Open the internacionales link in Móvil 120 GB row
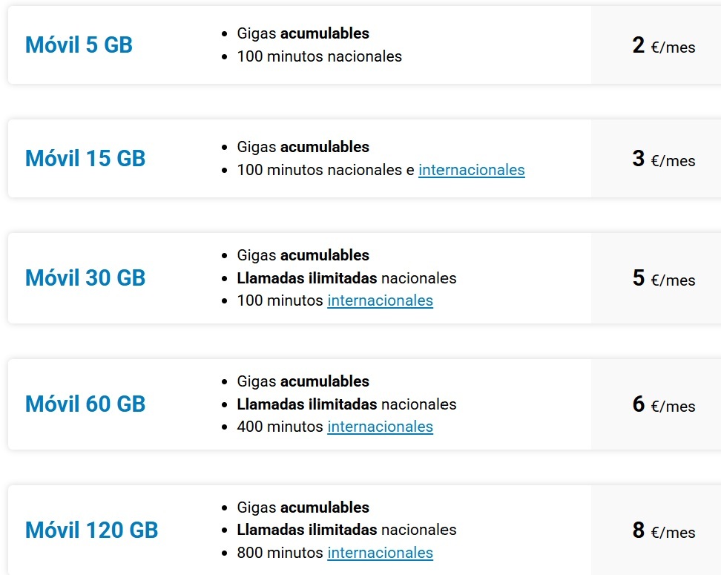The width and height of the screenshot is (721, 575). click(x=380, y=553)
